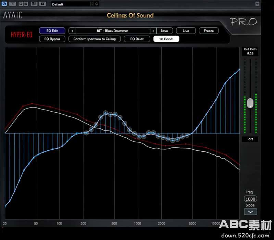Click the AYAIC logo
This screenshot has width=274, height=240.
point(13,15)
